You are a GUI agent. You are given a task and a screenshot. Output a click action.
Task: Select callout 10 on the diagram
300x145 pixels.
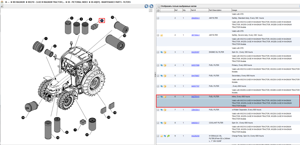[x=58, y=137]
